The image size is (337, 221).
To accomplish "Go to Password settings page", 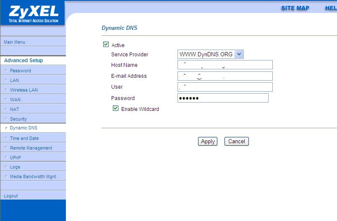I will [21, 71].
